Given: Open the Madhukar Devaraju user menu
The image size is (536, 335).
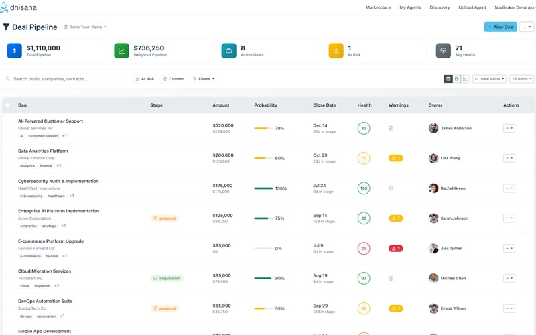Looking at the screenshot, I should coord(515,7).
